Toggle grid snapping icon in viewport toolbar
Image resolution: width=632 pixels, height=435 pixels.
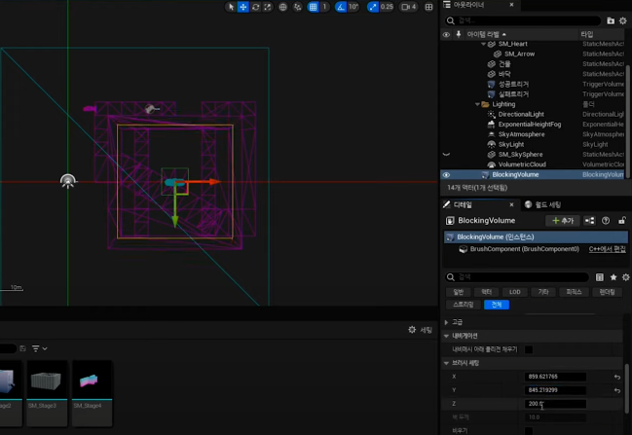click(313, 7)
